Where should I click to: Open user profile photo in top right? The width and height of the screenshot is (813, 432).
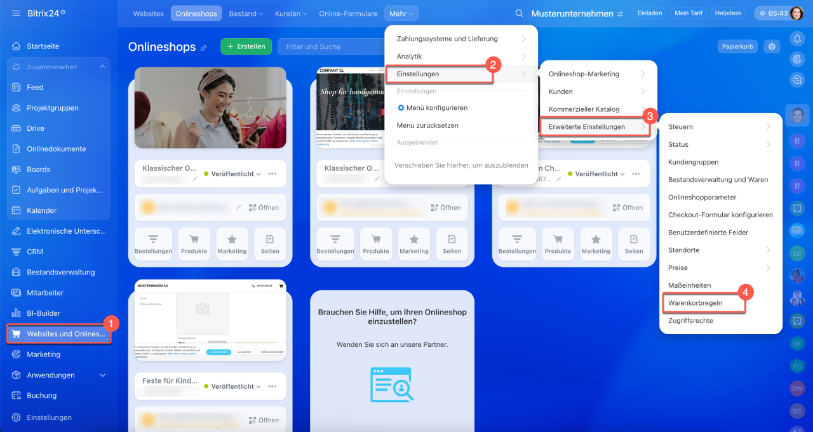[796, 13]
